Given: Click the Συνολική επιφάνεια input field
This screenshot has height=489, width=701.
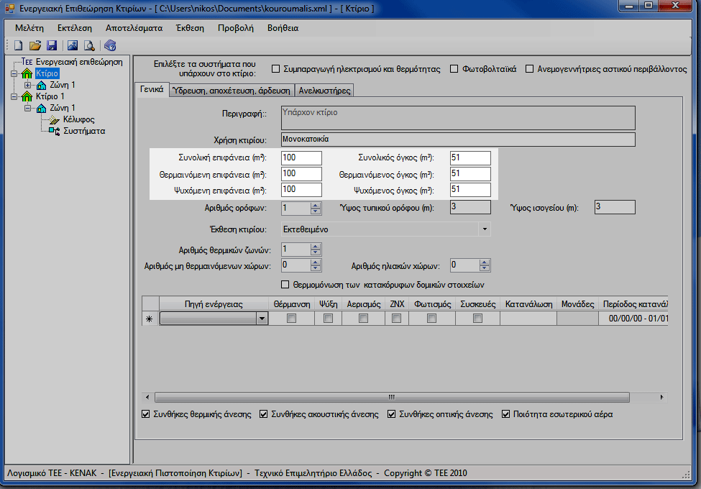Looking at the screenshot, I should click(301, 158).
